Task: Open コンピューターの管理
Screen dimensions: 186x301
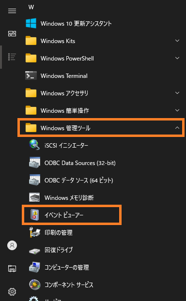Action: 101,267
